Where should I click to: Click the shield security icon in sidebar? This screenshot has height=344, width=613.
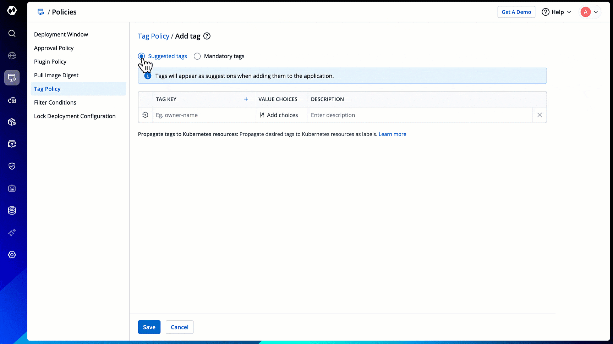click(x=12, y=166)
